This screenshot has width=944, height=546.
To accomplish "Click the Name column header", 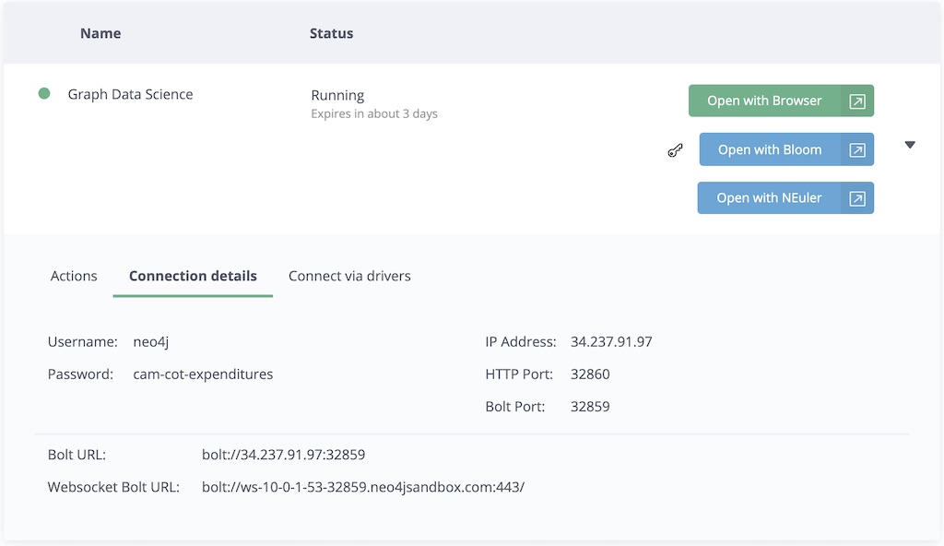I will tap(100, 33).
